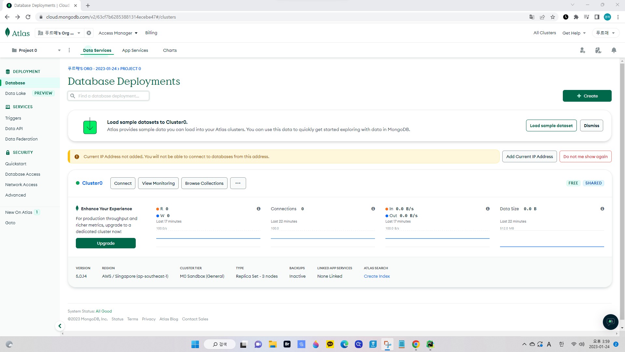Open File Explorer from taskbar
The height and width of the screenshot is (352, 625).
pos(272,344)
